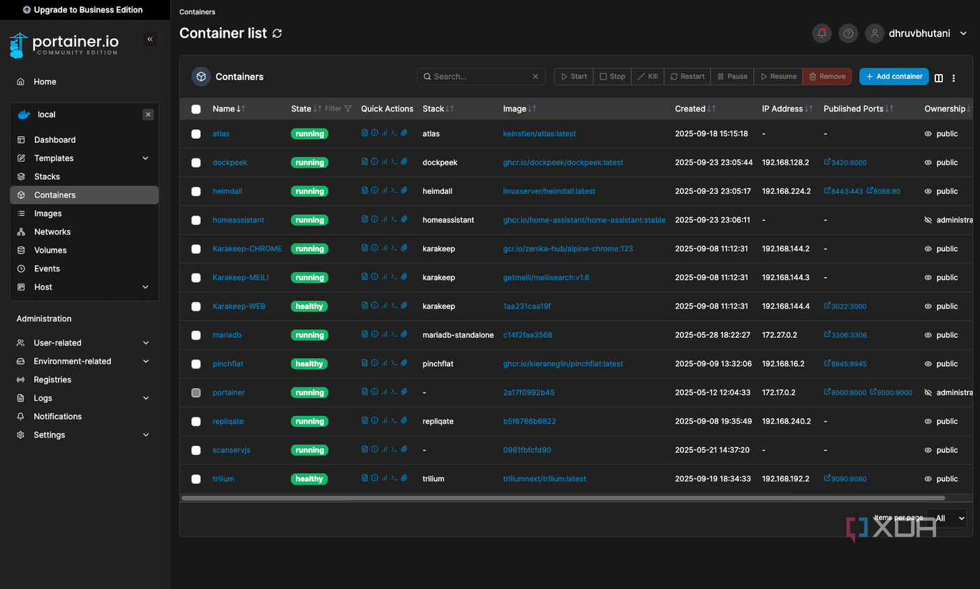Screen dimensions: 980x589
Task: Open stats quick action for pinchflat container
Action: (384, 363)
